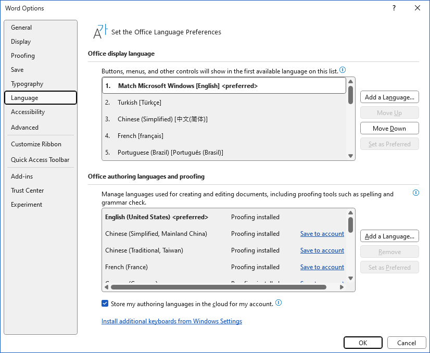430x353 pixels.
Task: Click the Move Down button
Action: pyautogui.click(x=389, y=129)
